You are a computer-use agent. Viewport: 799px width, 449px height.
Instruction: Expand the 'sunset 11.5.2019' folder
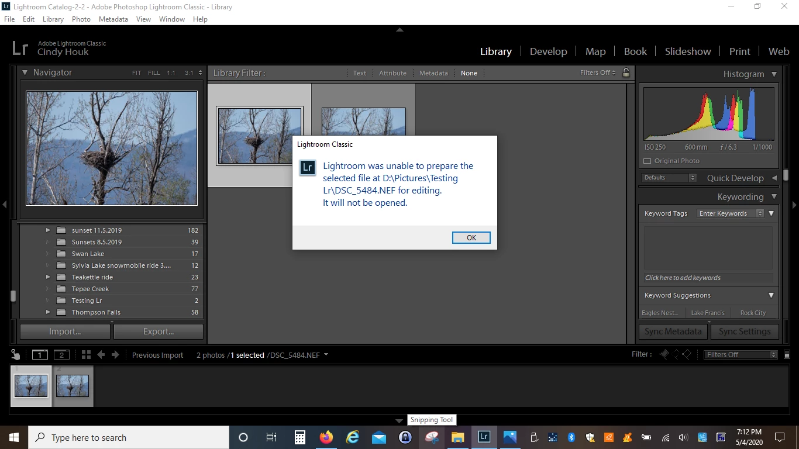coord(48,230)
